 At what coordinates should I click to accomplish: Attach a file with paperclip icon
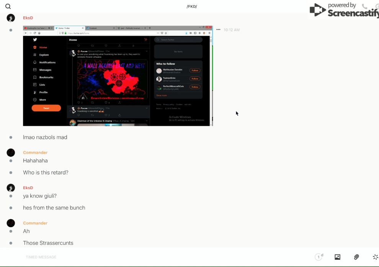356,257
